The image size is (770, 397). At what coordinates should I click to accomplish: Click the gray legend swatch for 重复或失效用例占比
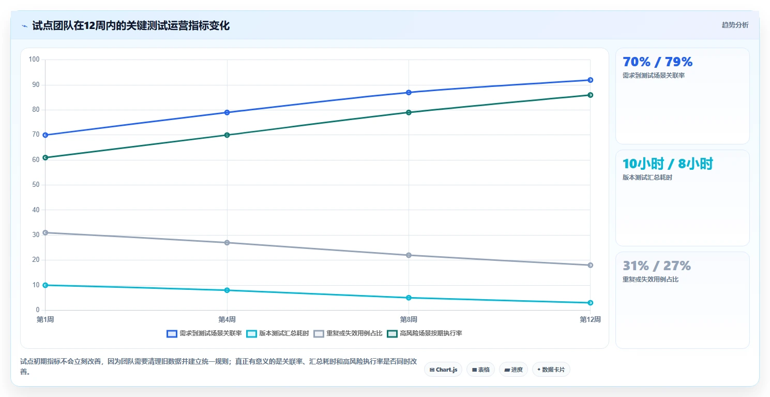tap(319, 333)
